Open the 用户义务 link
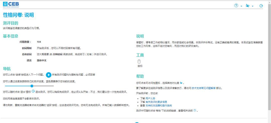Image resolution: width=271 pixels, height=123 pixels. click(x=150, y=98)
